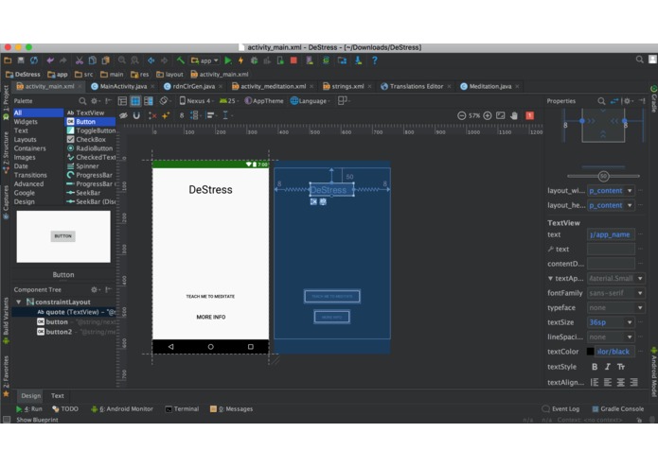The height and width of the screenshot is (467, 658).
Task: Click the Copy icon in main toolbar
Action: pyautogui.click(x=93, y=61)
